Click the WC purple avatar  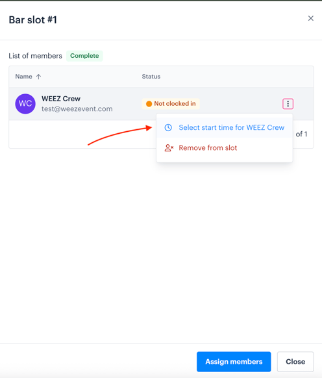pyautogui.click(x=25, y=104)
